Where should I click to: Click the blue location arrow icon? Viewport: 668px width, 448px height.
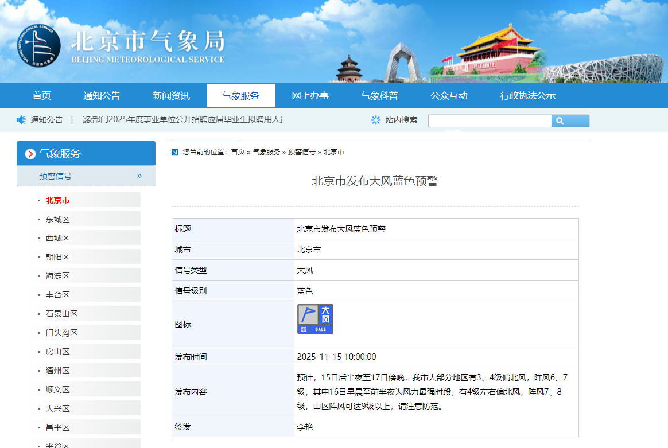coord(175,152)
